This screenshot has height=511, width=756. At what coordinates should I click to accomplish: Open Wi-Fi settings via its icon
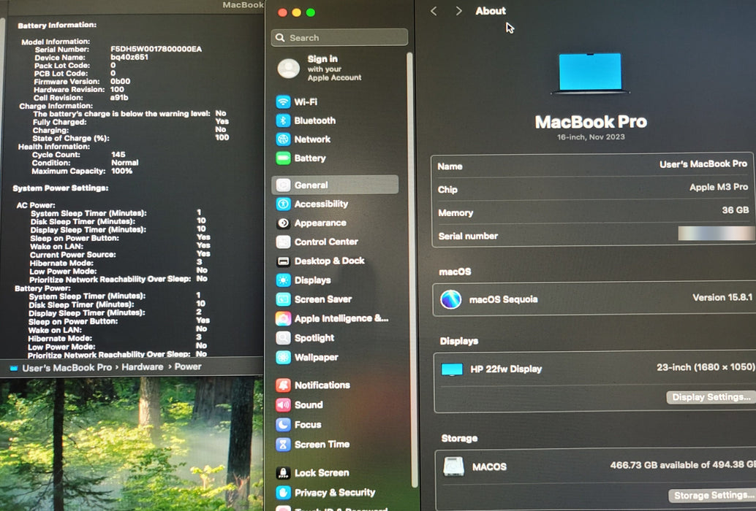(283, 101)
